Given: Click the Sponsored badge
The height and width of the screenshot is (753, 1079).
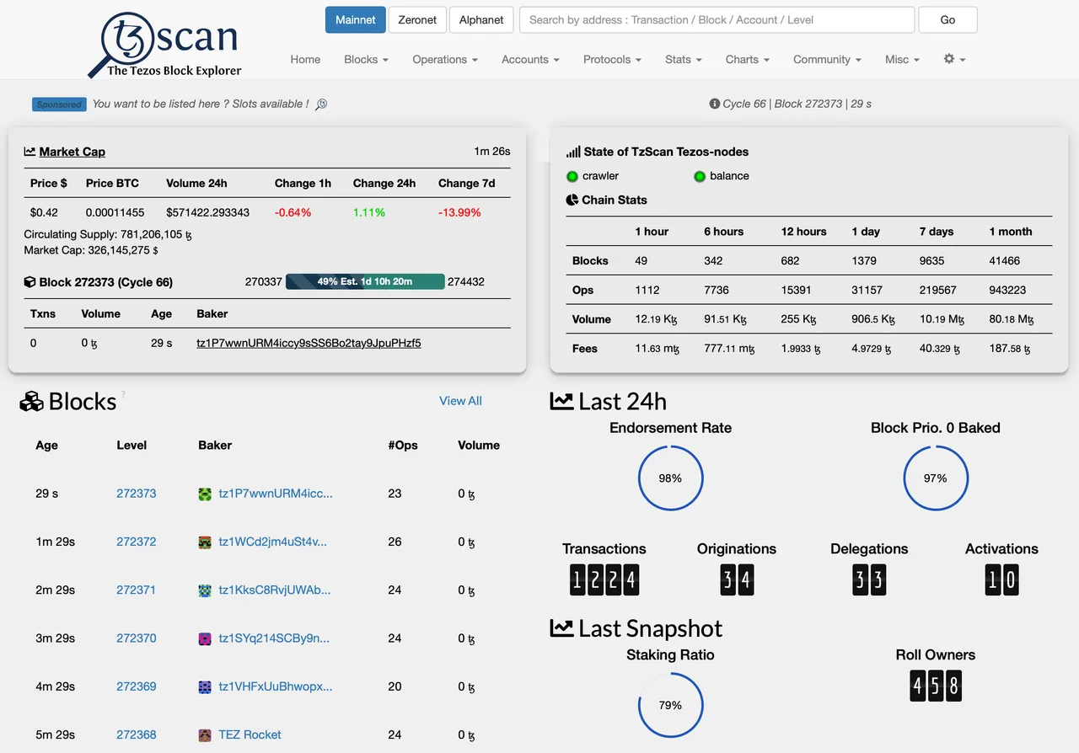Looking at the screenshot, I should pos(59,104).
